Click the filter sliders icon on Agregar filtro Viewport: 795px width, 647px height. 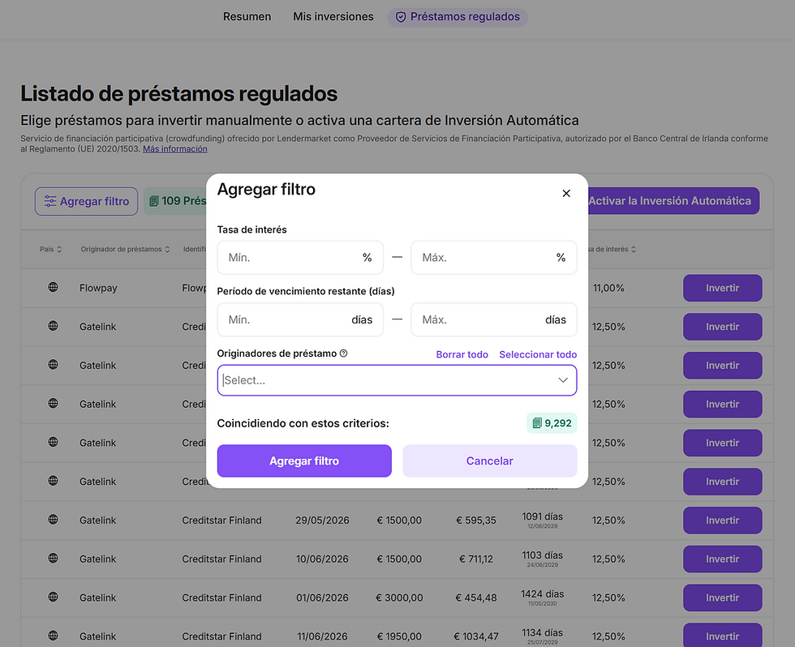50,201
